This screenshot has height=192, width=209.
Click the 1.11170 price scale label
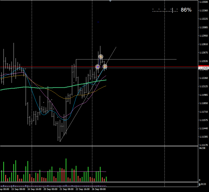203,145
